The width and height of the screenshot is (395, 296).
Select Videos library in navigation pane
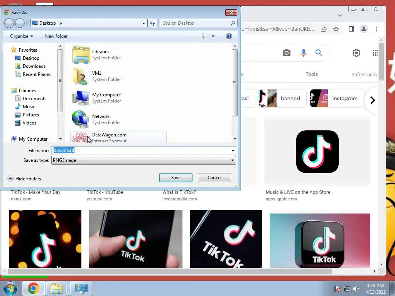pyautogui.click(x=26, y=123)
